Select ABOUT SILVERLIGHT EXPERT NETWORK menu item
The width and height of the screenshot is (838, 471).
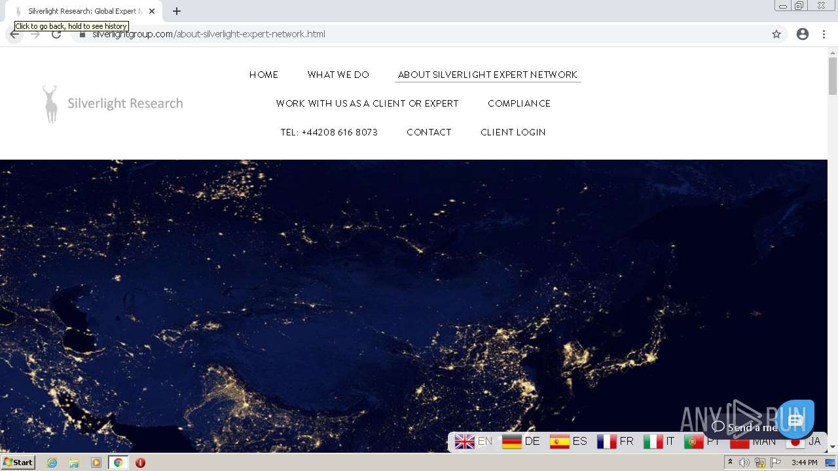[488, 75]
